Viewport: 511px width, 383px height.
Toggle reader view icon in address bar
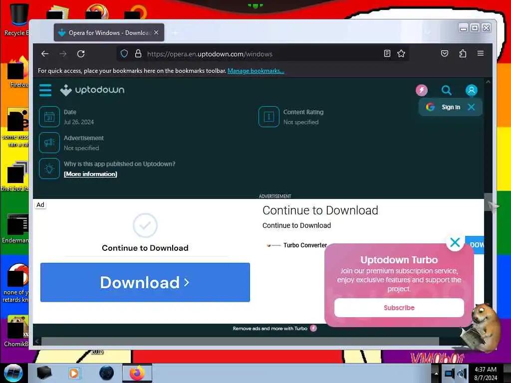click(387, 53)
